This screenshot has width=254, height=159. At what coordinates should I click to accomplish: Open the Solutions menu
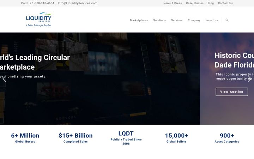click(x=159, y=20)
